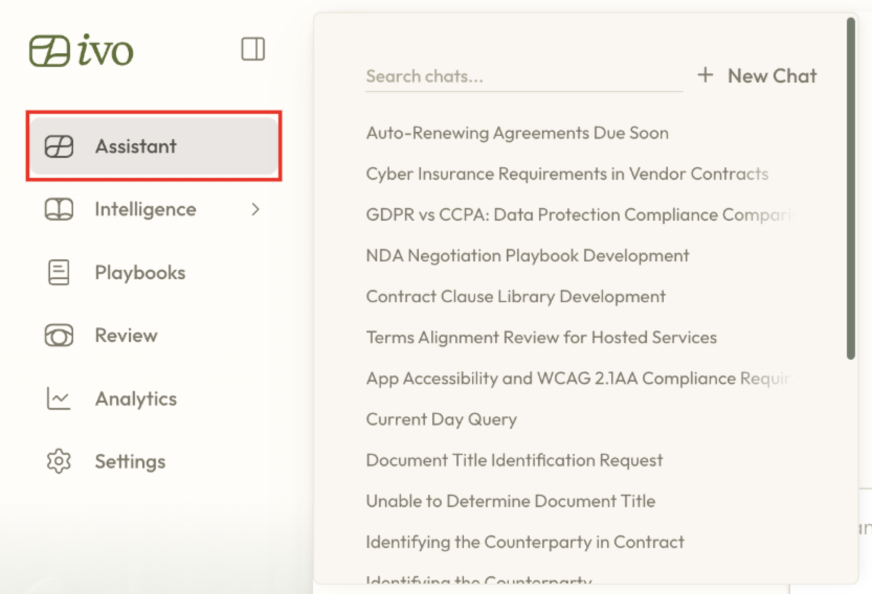Click the plus icon beside New Chat
Viewport: 872px width, 594px height.
click(x=705, y=75)
